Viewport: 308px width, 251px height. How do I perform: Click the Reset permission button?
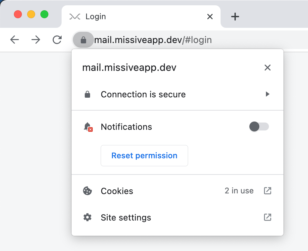[x=144, y=156]
